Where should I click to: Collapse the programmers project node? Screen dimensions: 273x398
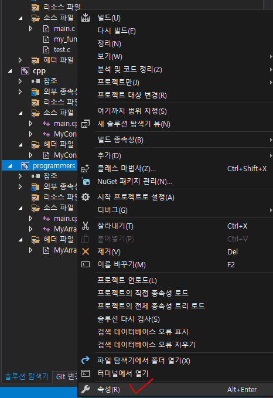(x=10, y=166)
